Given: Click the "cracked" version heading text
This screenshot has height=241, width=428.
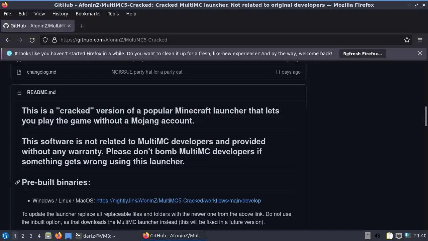Looking at the screenshot, I should click(150, 115).
